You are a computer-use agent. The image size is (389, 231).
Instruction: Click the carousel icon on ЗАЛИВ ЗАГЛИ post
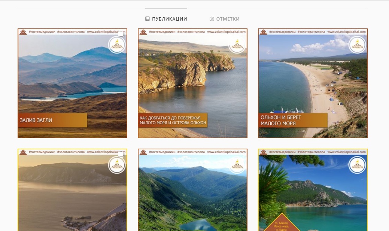121,34
